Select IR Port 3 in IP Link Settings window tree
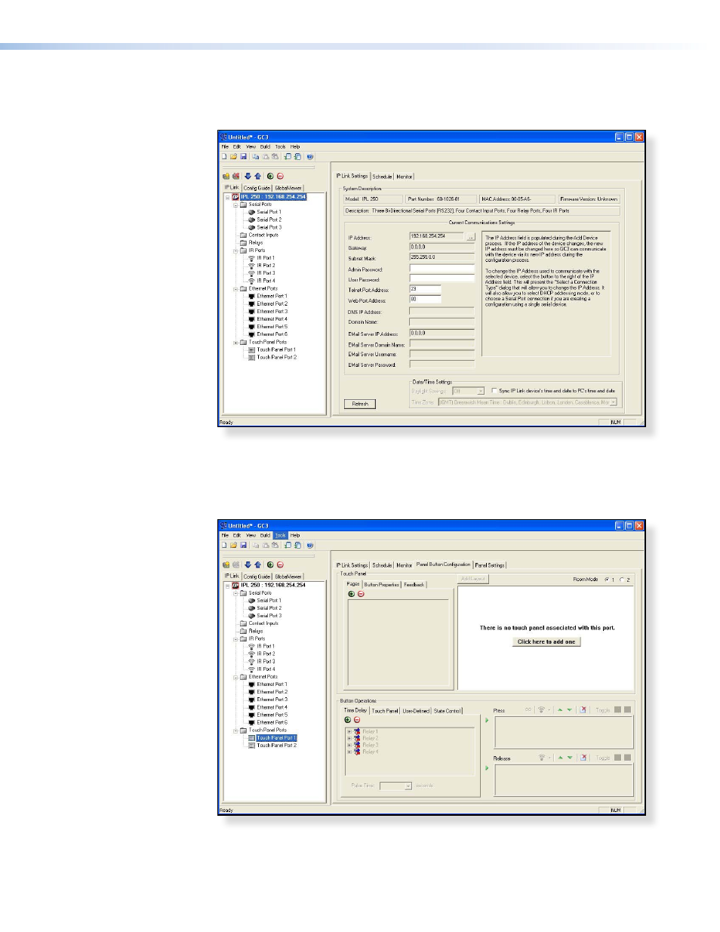The width and height of the screenshot is (720, 932). pyautogui.click(x=266, y=273)
